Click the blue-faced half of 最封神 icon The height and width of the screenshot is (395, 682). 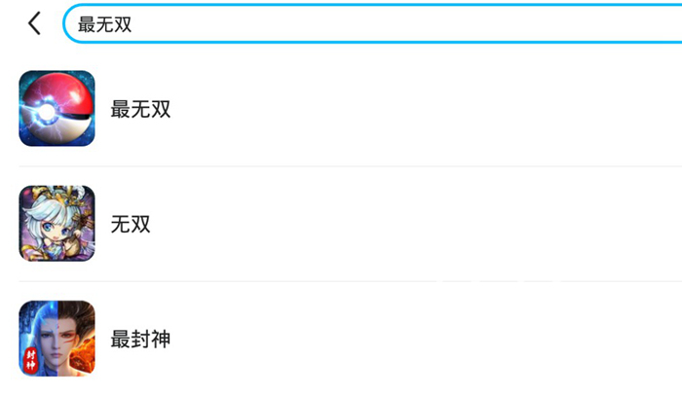(39, 331)
